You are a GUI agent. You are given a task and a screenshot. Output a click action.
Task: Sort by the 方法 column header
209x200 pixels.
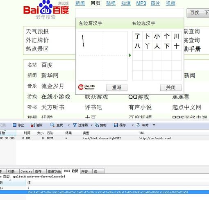[x=50, y=133]
